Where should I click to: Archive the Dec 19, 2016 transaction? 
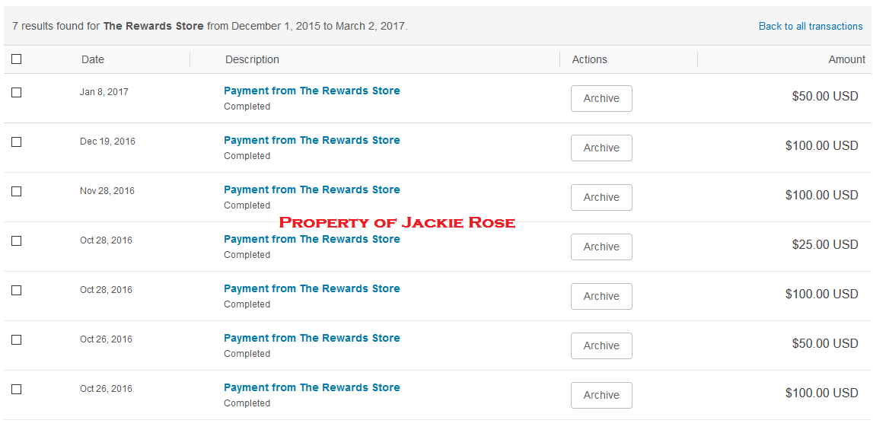(601, 148)
